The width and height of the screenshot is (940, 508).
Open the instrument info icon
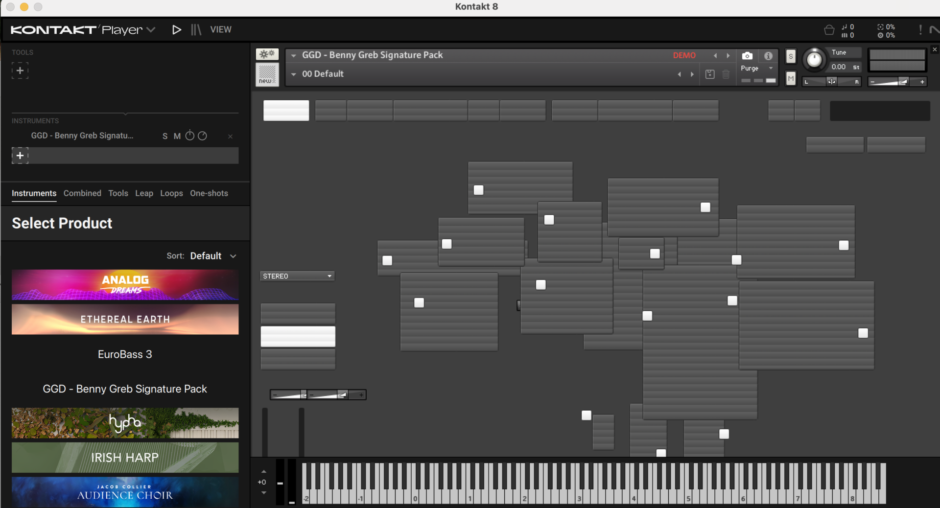768,56
